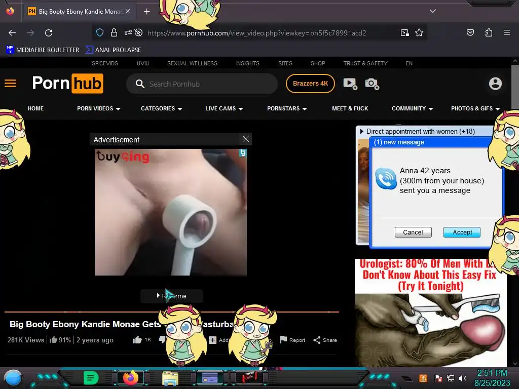Click the upload video icon in site header
The height and width of the screenshot is (389, 519).
tap(350, 84)
